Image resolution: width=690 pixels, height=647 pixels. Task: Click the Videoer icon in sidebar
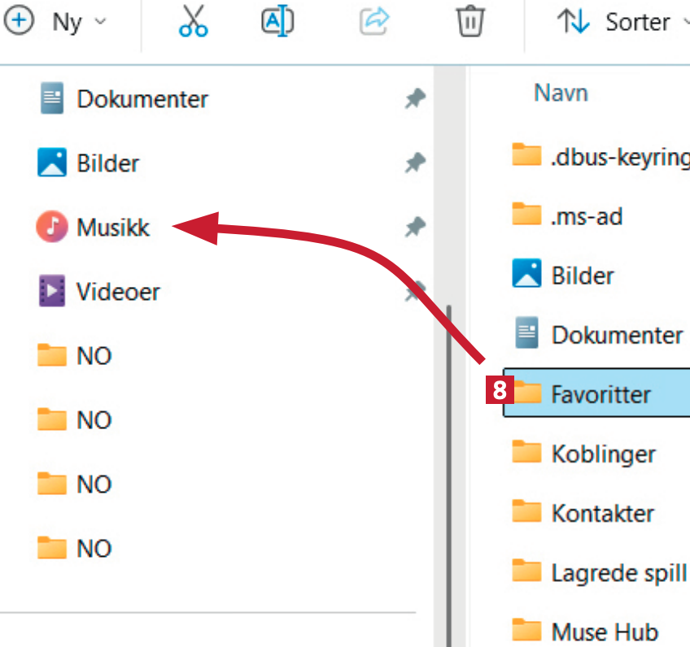[51, 292]
